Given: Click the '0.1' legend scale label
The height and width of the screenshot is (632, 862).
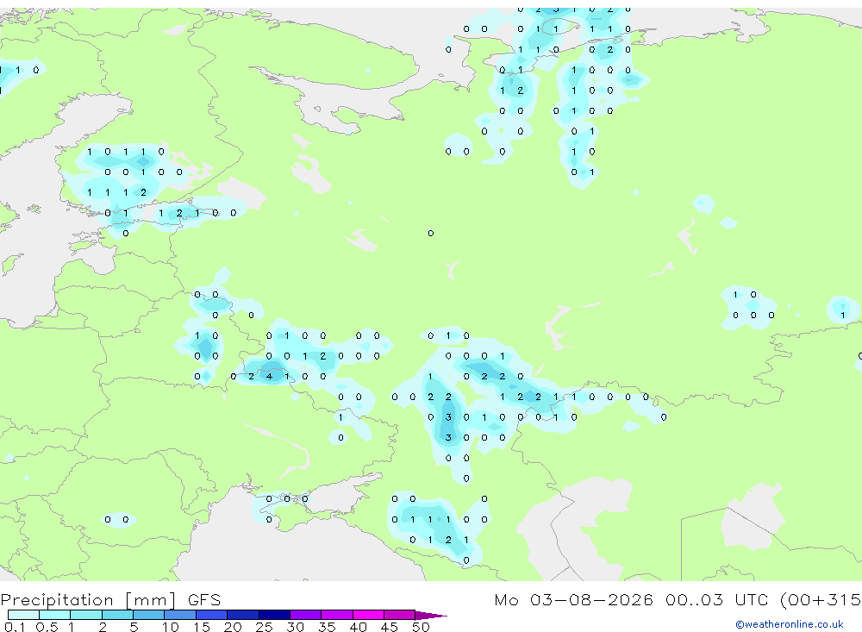Looking at the screenshot, I should (15, 627).
